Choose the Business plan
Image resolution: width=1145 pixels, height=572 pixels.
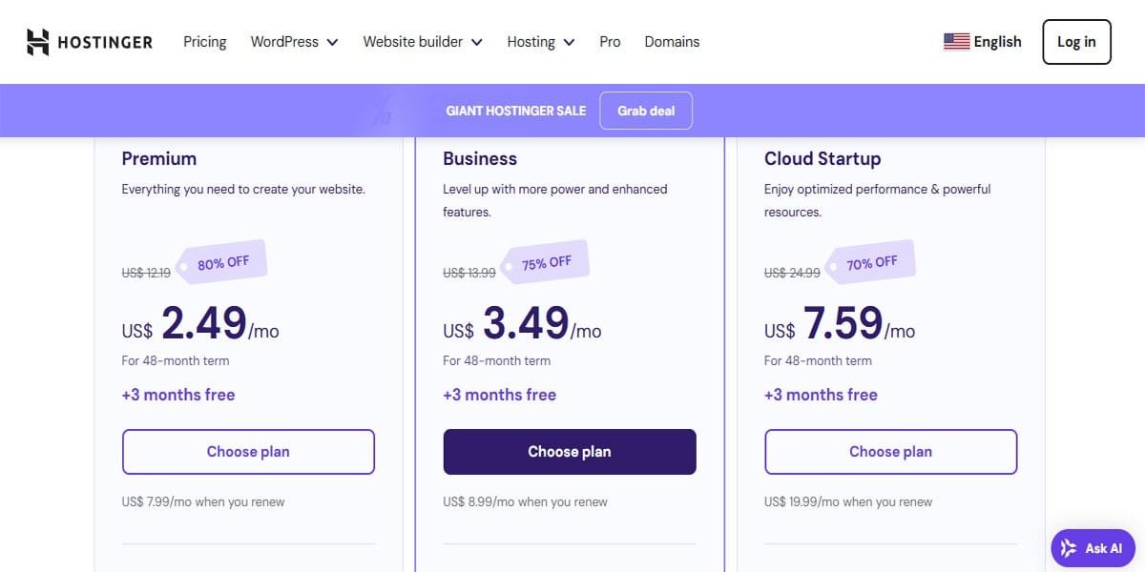(570, 452)
